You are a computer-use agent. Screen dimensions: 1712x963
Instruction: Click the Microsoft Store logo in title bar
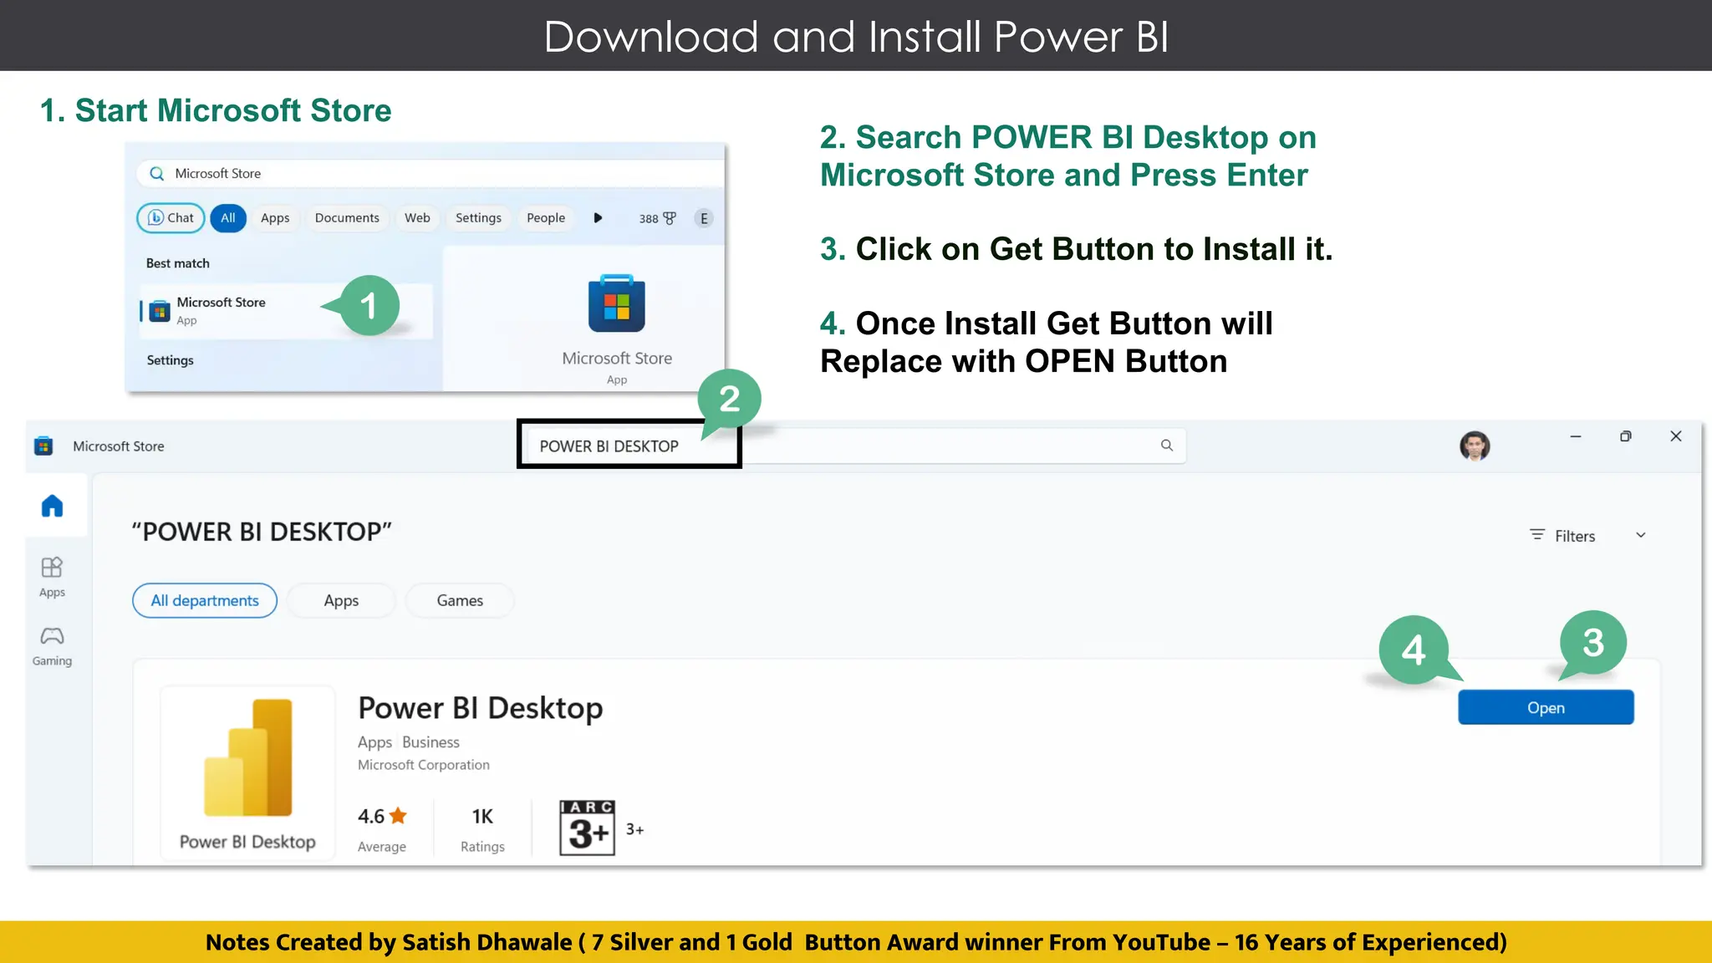tap(43, 446)
